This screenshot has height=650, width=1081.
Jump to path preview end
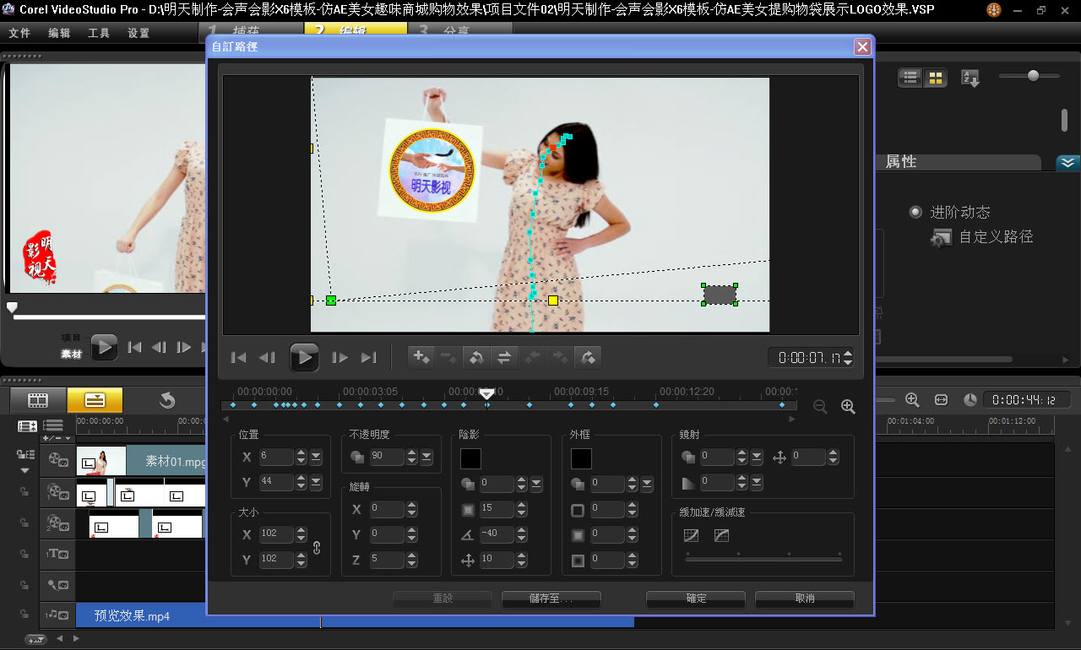[x=368, y=357]
